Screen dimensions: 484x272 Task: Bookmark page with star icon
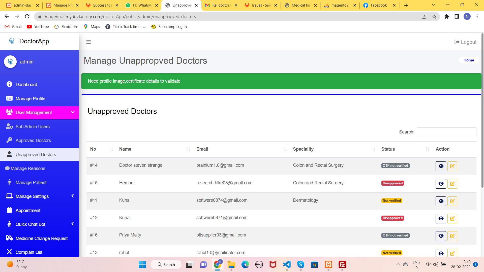coord(434,17)
